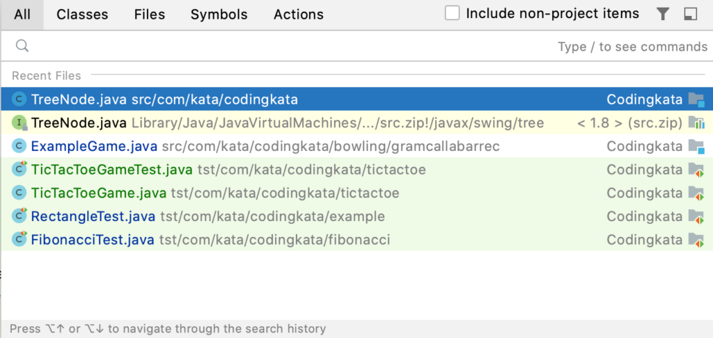
Task: Open TicTacToeGame.java in recent files
Action: click(x=99, y=193)
